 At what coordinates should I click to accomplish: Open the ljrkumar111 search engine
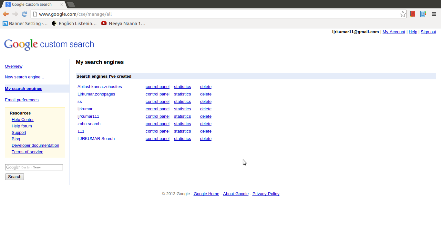(88, 116)
